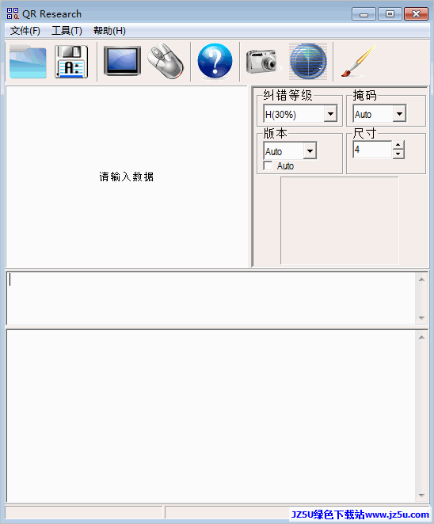Minimize the QR Research window

coord(364,14)
